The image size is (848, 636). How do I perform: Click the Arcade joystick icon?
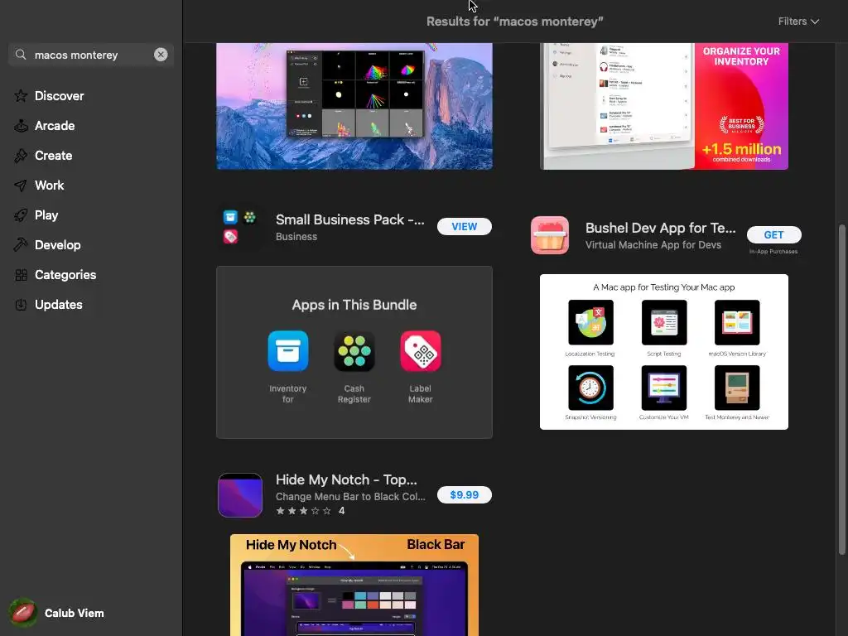point(21,126)
